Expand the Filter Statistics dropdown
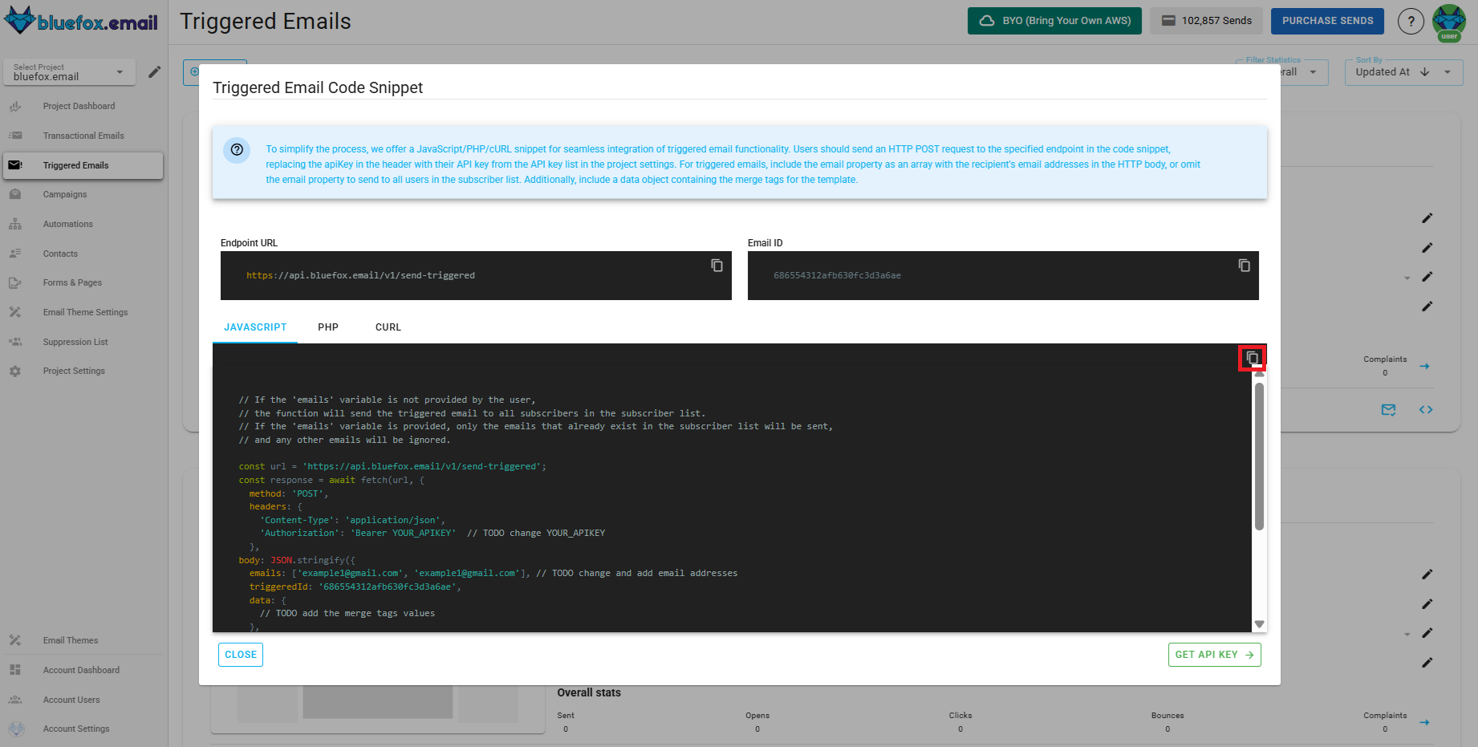The height and width of the screenshot is (747, 1478). point(1313,71)
